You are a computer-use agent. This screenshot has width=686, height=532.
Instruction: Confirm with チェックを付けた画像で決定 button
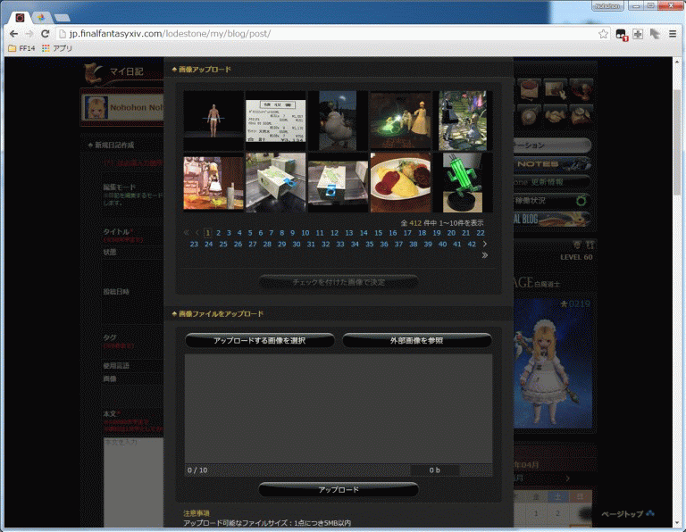point(339,282)
